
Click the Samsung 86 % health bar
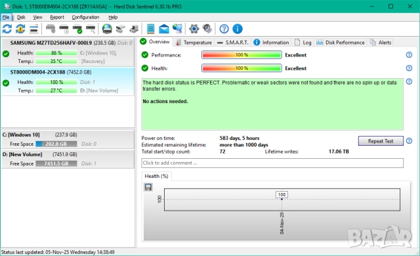click(56, 53)
